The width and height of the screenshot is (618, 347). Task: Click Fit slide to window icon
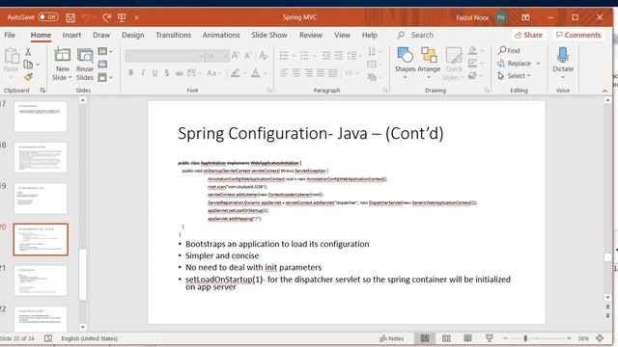coord(600,338)
